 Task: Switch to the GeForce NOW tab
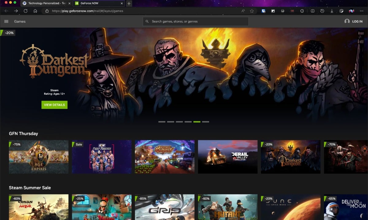point(99,3)
